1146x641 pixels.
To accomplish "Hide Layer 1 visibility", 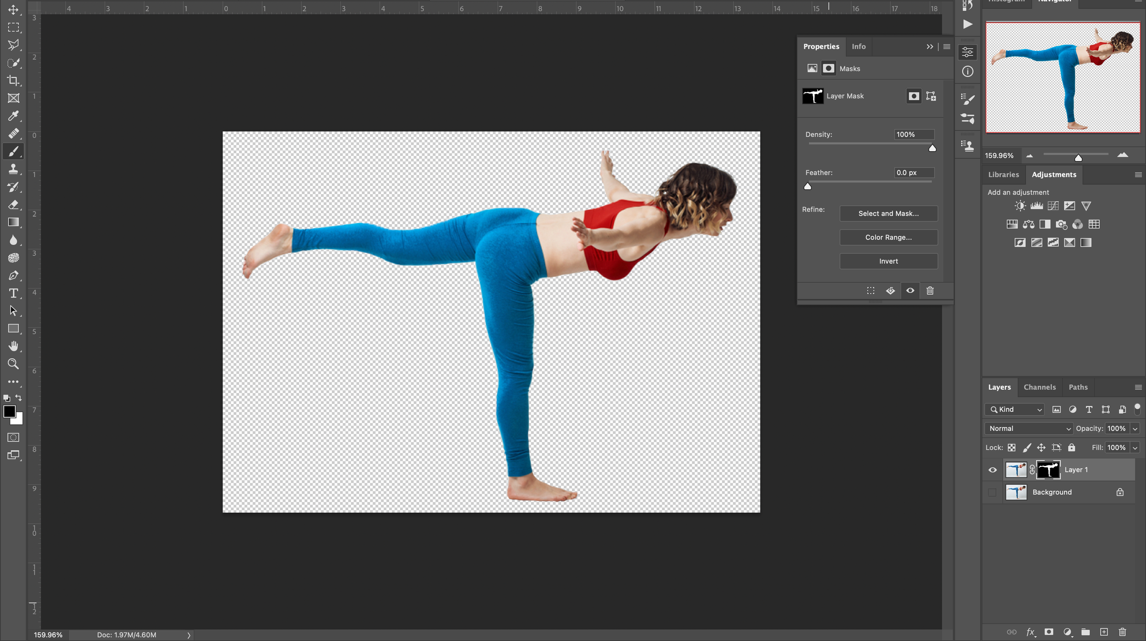I will [992, 469].
